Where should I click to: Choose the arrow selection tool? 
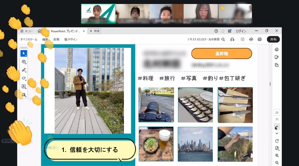tap(24, 53)
